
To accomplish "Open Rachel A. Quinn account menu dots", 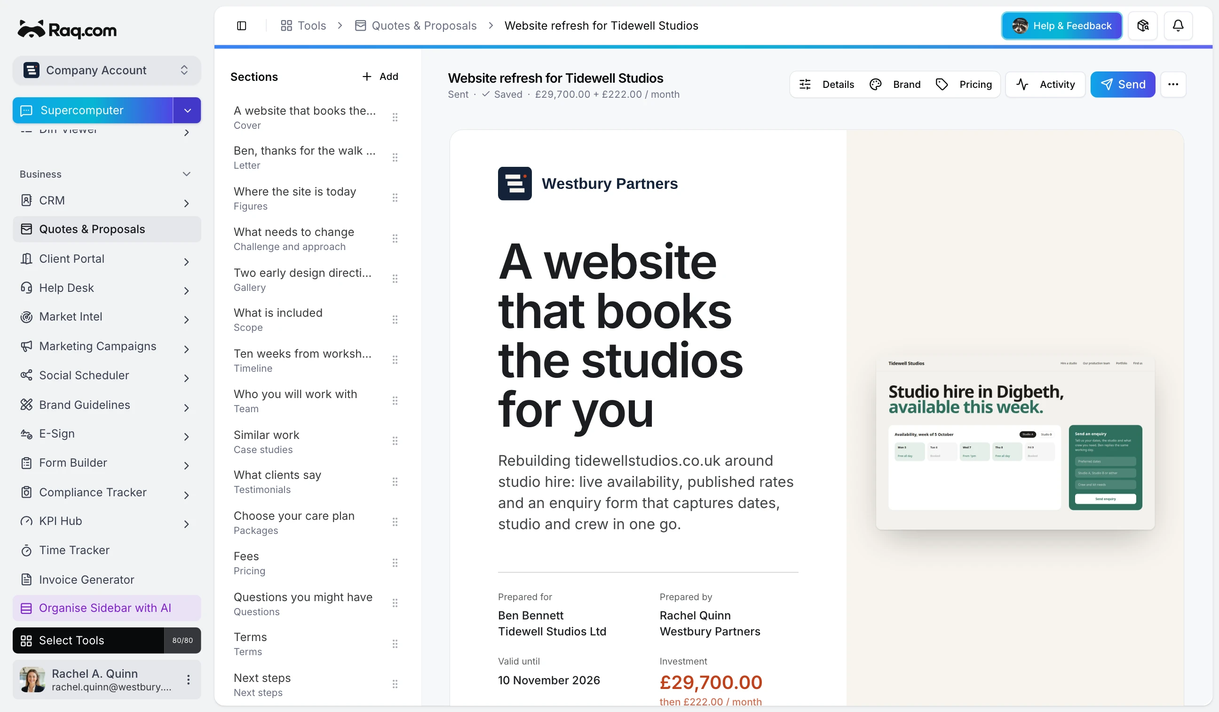I will coord(188,680).
